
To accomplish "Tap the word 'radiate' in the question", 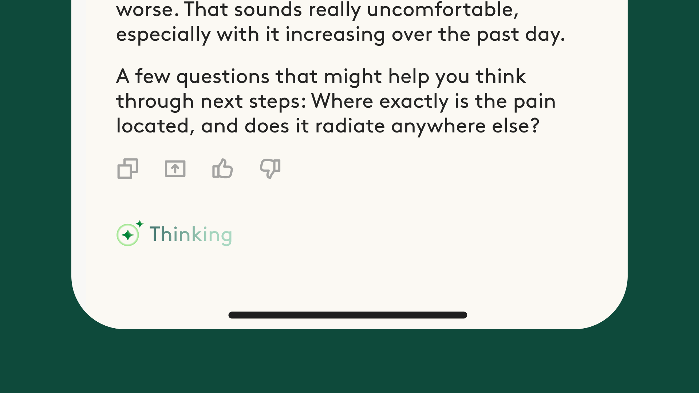I will coord(350,127).
